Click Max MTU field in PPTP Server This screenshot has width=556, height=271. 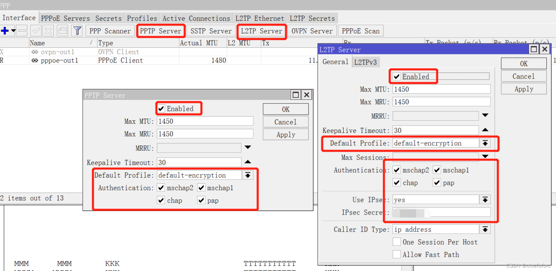[x=205, y=121]
